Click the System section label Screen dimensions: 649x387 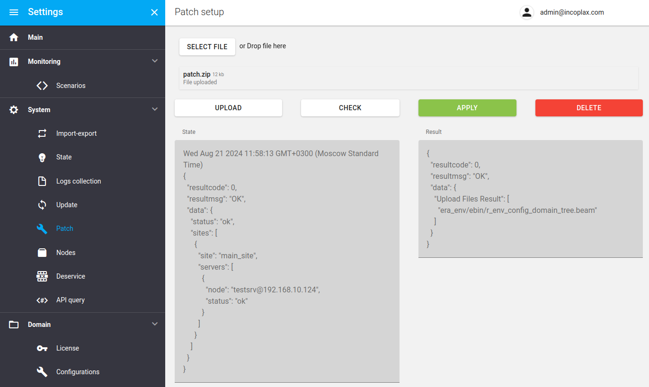[39, 110]
